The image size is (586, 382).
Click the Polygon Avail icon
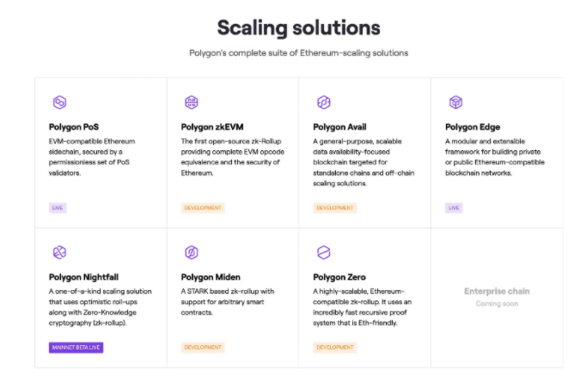324,102
